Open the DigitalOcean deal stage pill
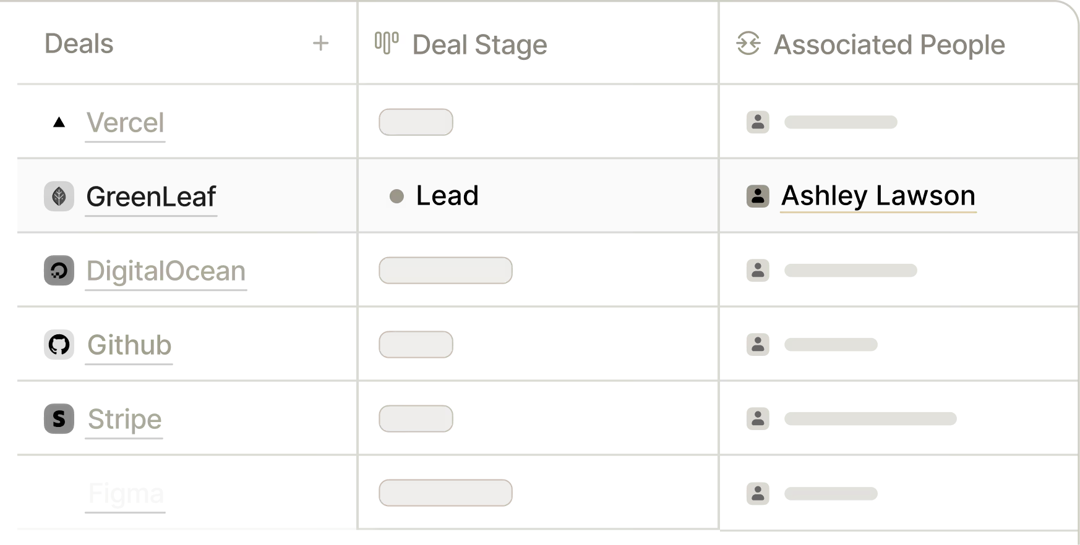 click(445, 271)
